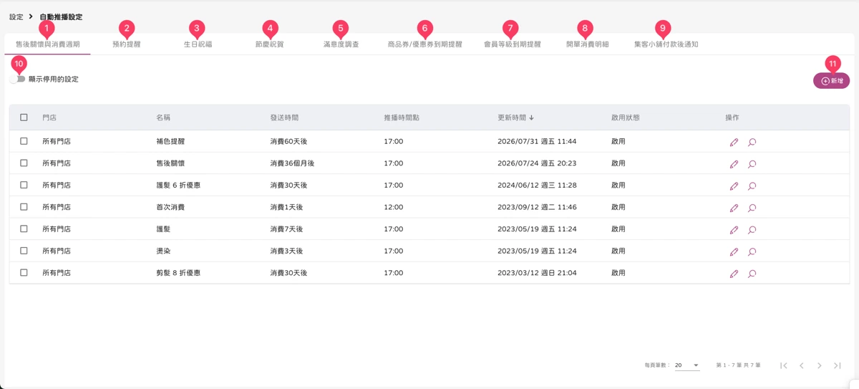
Task: Sort by the 推播時間點 column header
Action: [x=402, y=117]
